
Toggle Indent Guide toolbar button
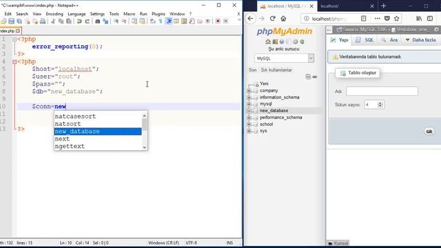click(169, 21)
